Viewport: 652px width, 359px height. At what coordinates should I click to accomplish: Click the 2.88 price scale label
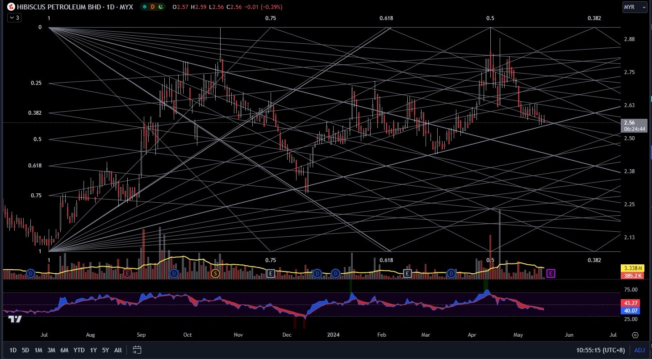point(629,39)
